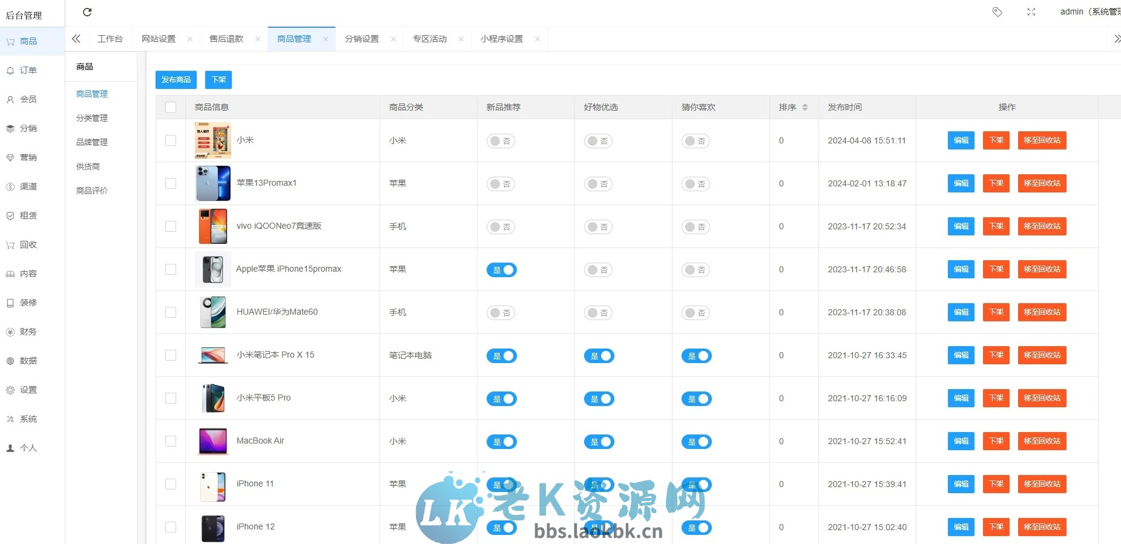
Task: Click orange 下架 for vivo iQOONeo7竞速版 row
Action: (x=996, y=226)
